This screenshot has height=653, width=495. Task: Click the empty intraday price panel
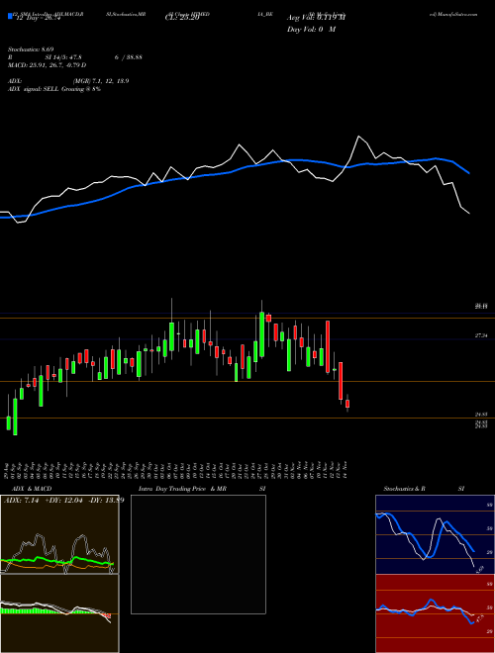(x=198, y=554)
